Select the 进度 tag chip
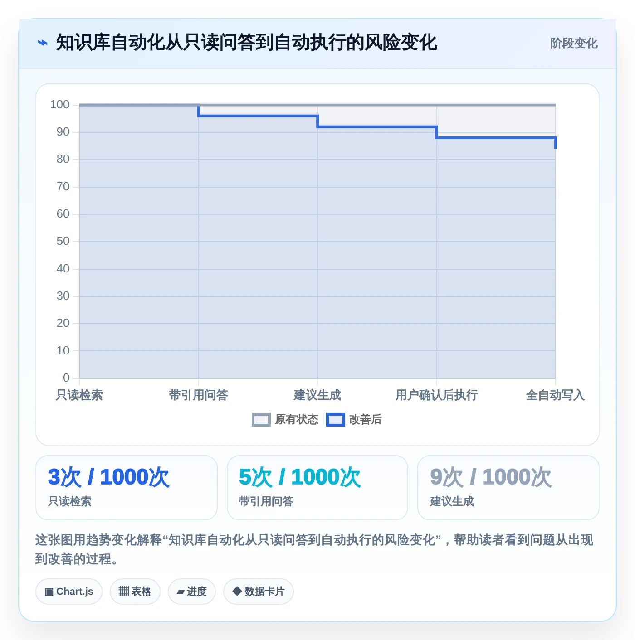635x640 pixels. (x=192, y=592)
